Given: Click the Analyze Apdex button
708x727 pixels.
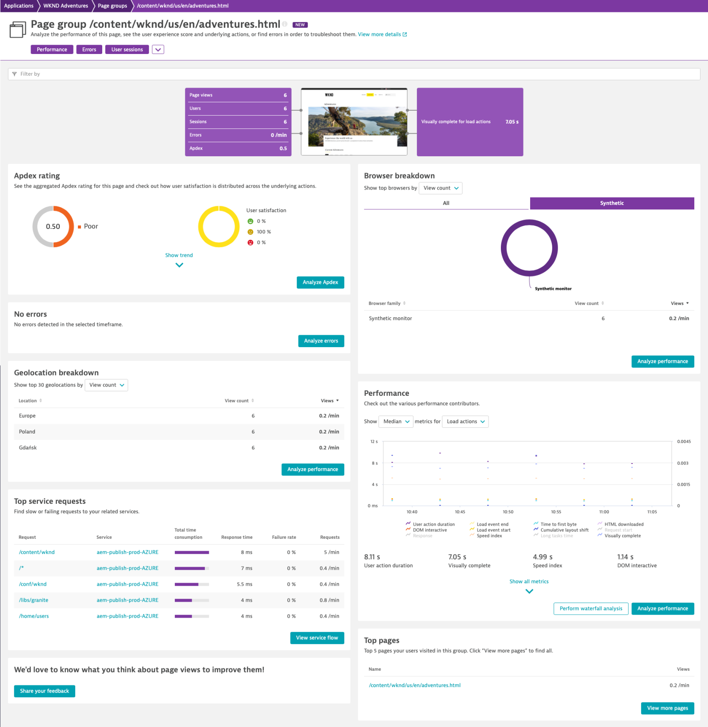Looking at the screenshot, I should pyautogui.click(x=320, y=282).
